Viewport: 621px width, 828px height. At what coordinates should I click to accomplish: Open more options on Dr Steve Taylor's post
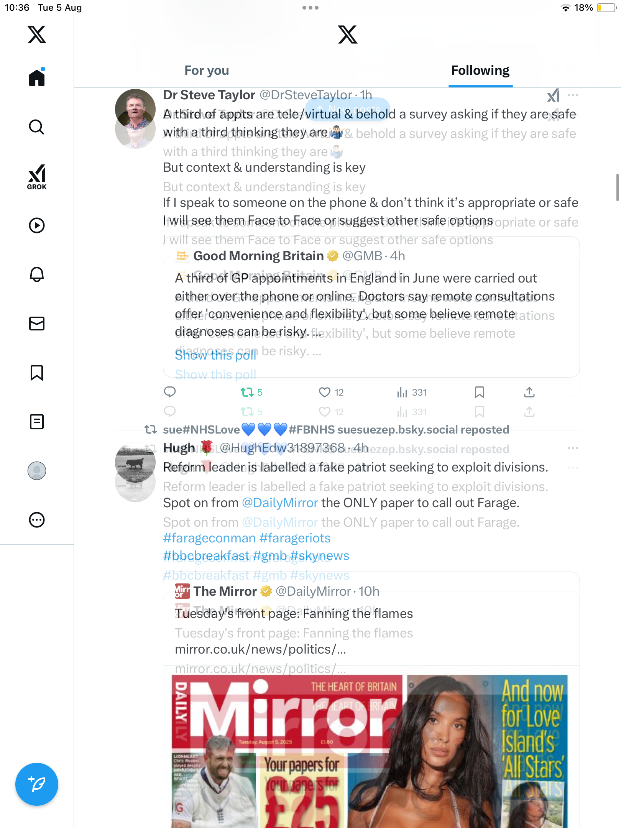[573, 95]
